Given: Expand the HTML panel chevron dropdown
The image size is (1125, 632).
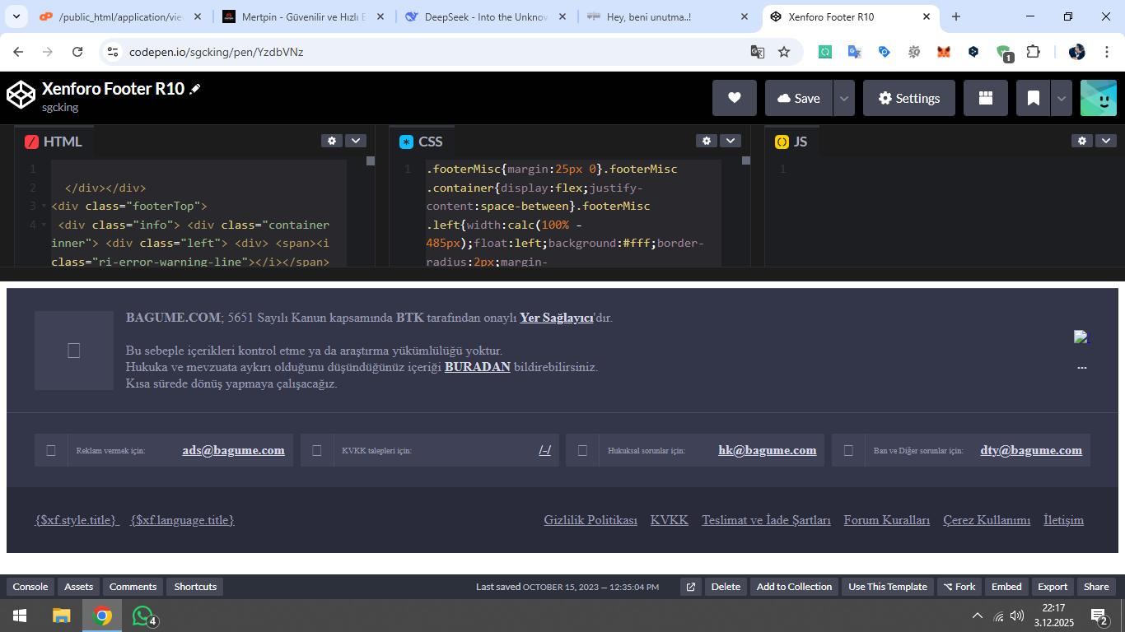Looking at the screenshot, I should 356,141.
